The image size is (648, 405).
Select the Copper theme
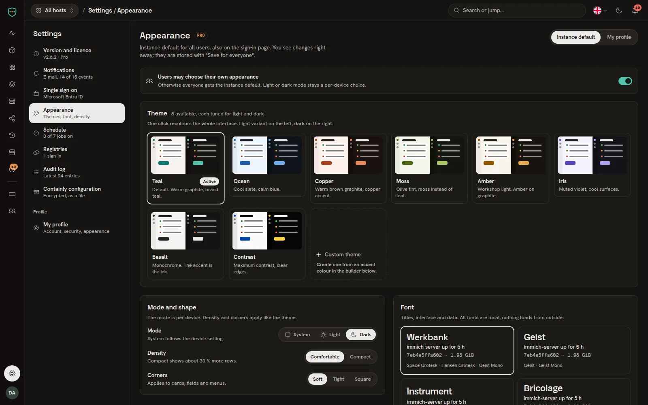tap(348, 168)
